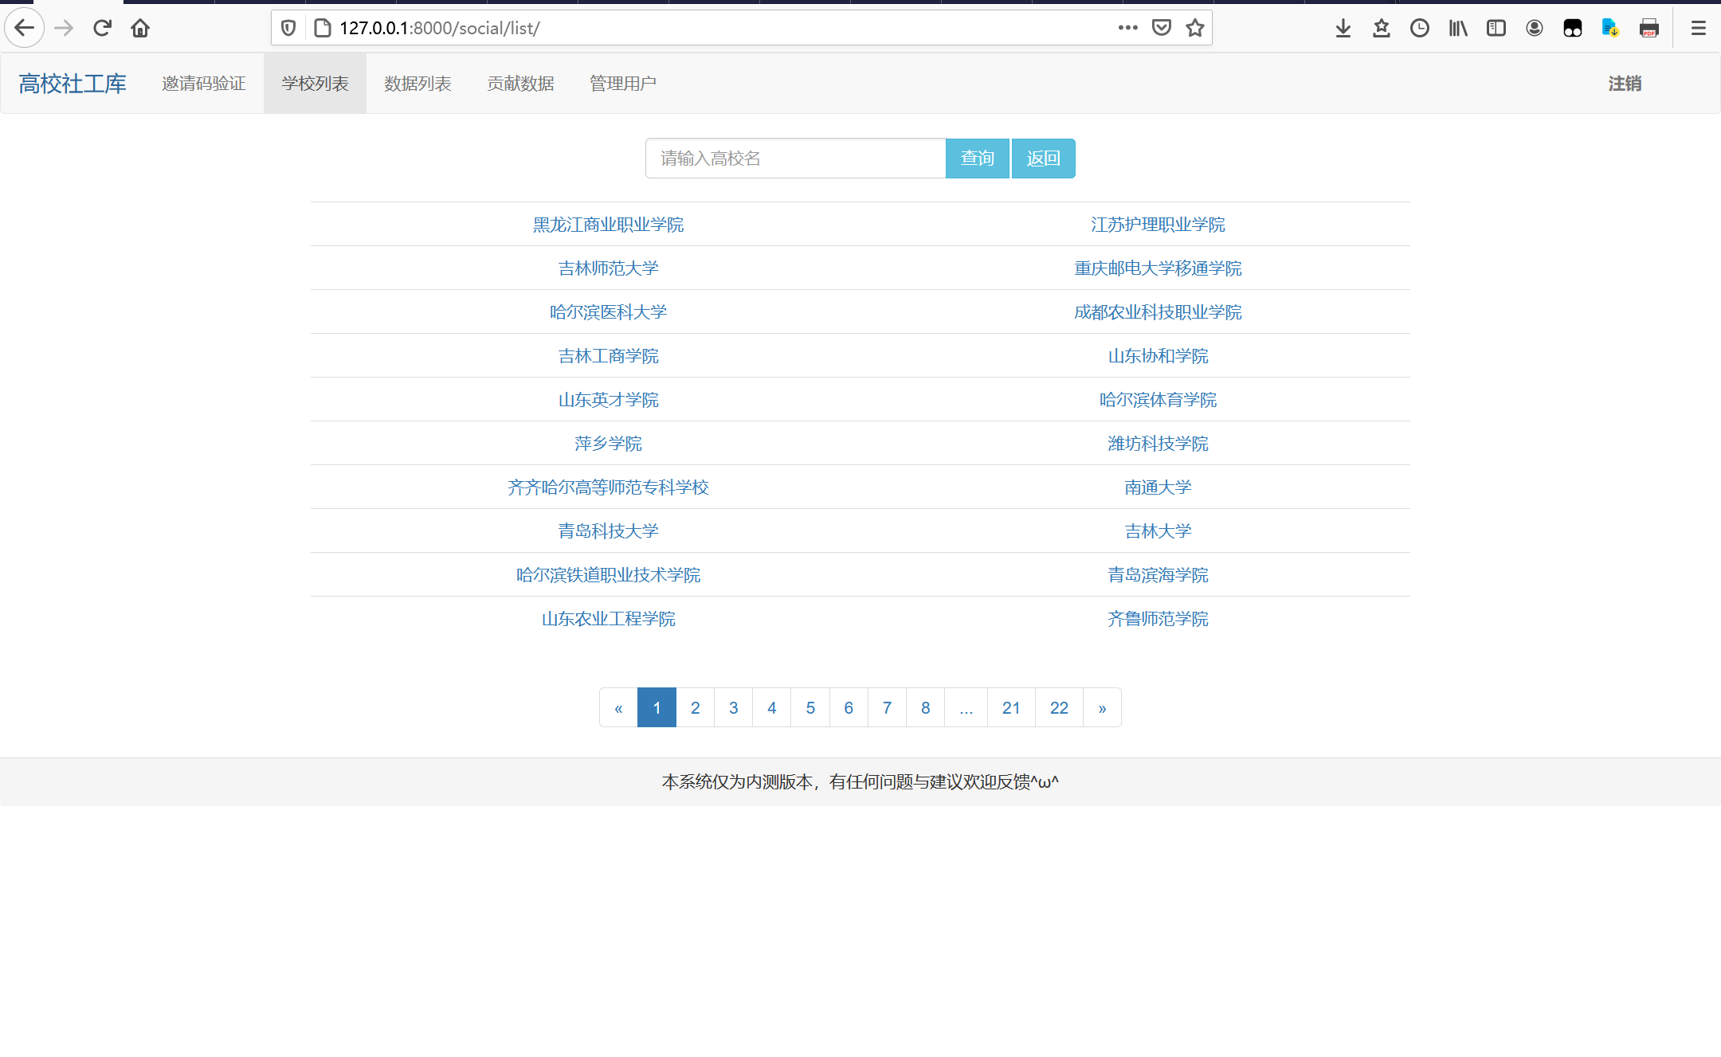Toggle the sidebar view icon

pyautogui.click(x=1496, y=28)
